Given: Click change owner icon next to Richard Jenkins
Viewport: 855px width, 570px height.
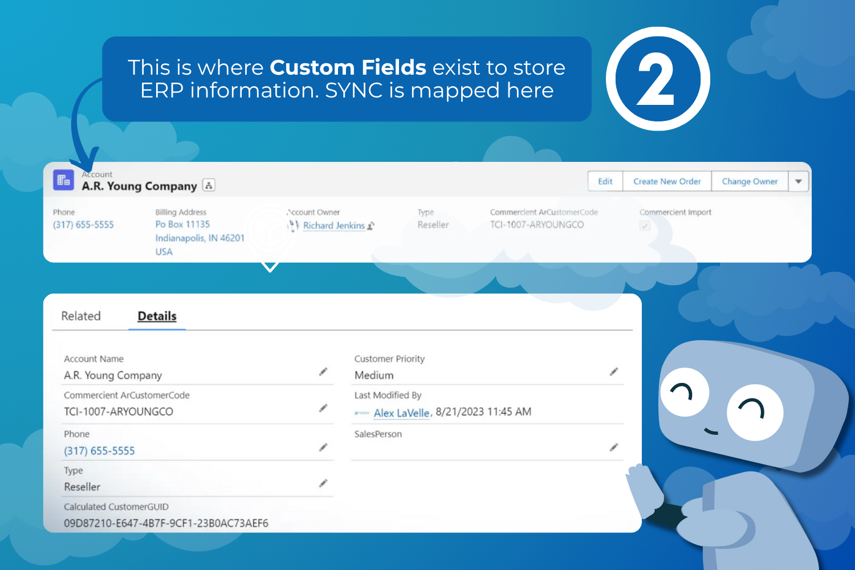Looking at the screenshot, I should 371,226.
